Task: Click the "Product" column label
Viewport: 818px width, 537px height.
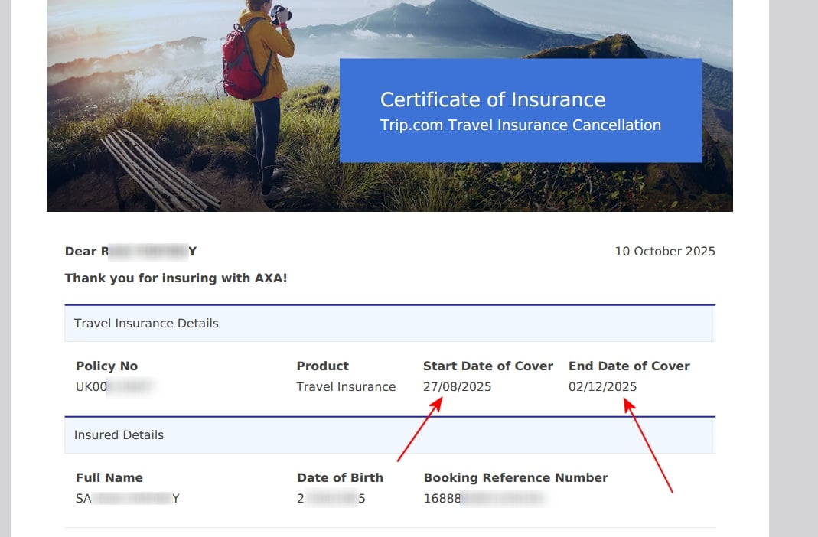Action: (x=322, y=366)
